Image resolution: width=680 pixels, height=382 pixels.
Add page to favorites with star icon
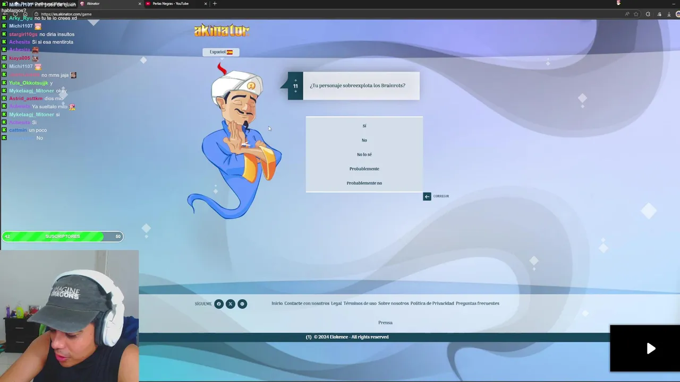[636, 14]
